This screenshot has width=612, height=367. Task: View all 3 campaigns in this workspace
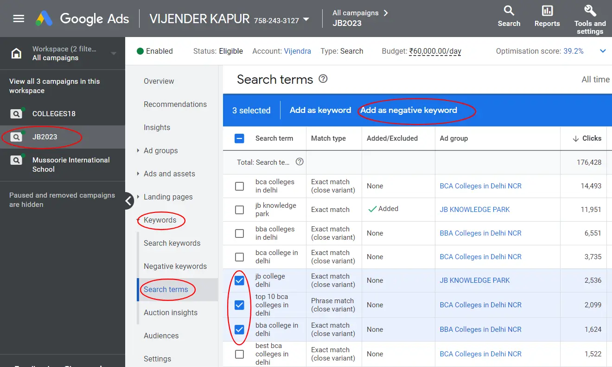point(55,86)
